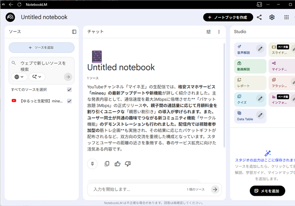The image size is (295, 206).
Task: Open chat configuration sliders icon
Action: click(x=208, y=32)
